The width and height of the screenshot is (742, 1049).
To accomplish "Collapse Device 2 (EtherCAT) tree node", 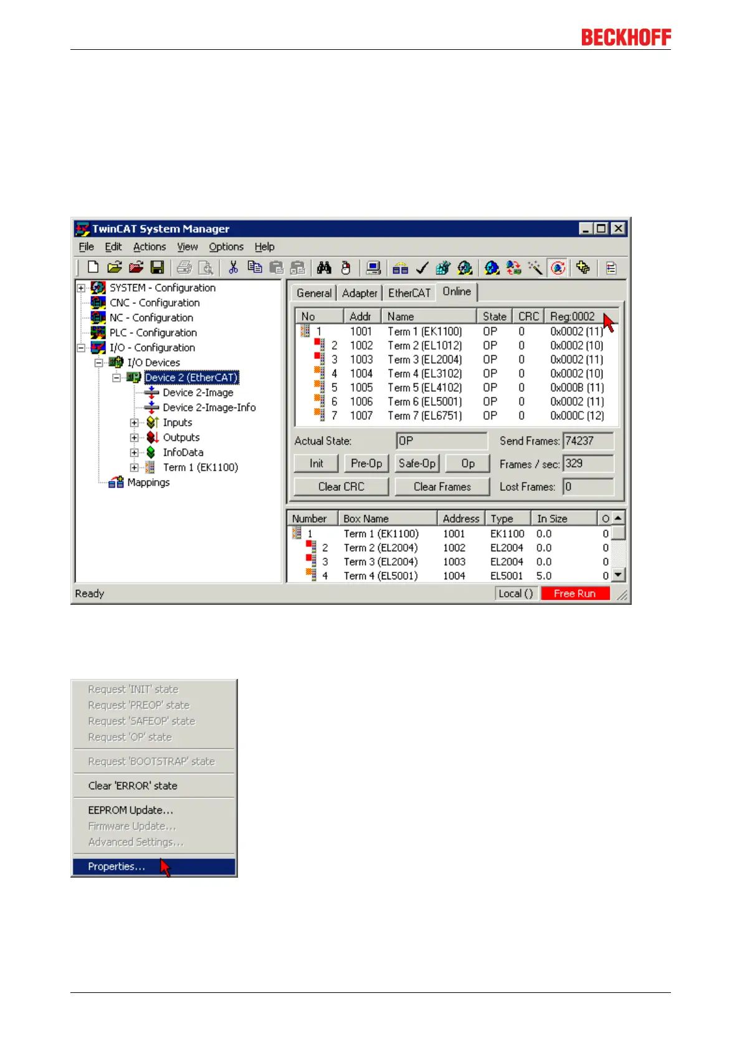I will point(117,377).
